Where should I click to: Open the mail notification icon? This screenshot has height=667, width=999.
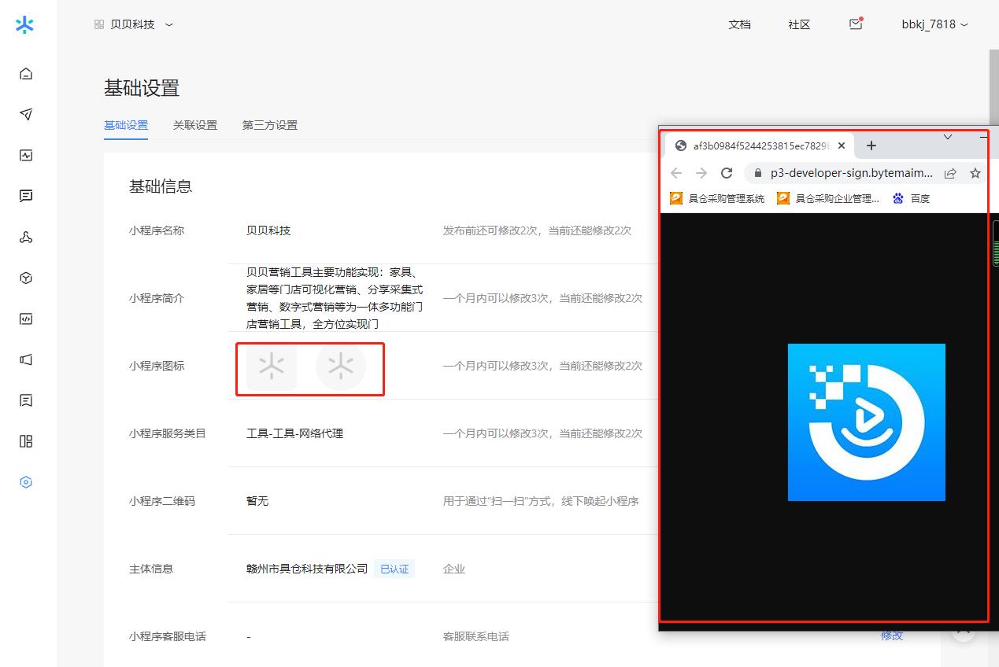856,24
